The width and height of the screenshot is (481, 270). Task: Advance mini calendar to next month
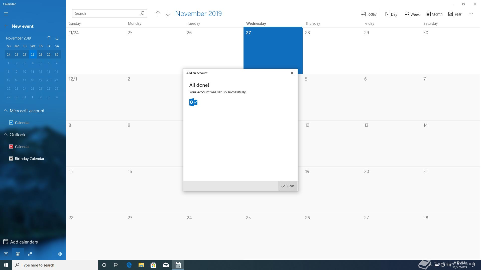coord(57,38)
